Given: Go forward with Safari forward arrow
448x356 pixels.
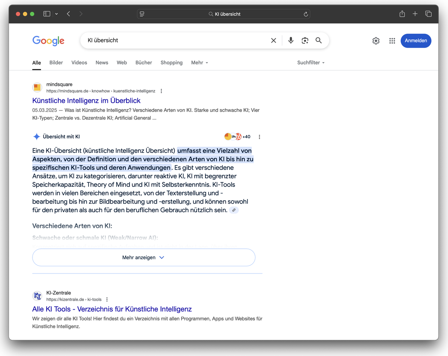Looking at the screenshot, I should point(81,14).
